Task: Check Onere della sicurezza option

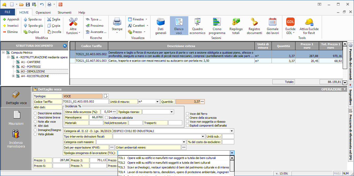Action: click(x=187, y=118)
